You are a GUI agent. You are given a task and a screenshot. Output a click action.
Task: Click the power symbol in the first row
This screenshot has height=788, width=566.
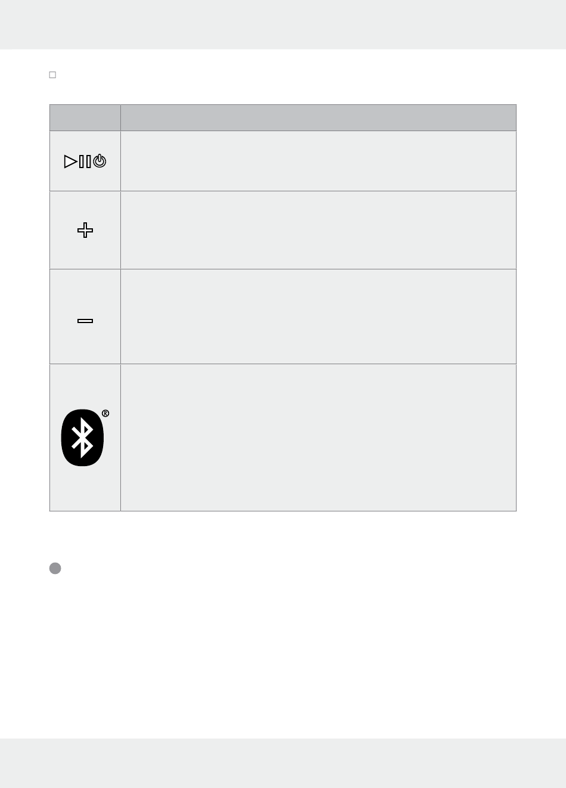[x=100, y=161]
